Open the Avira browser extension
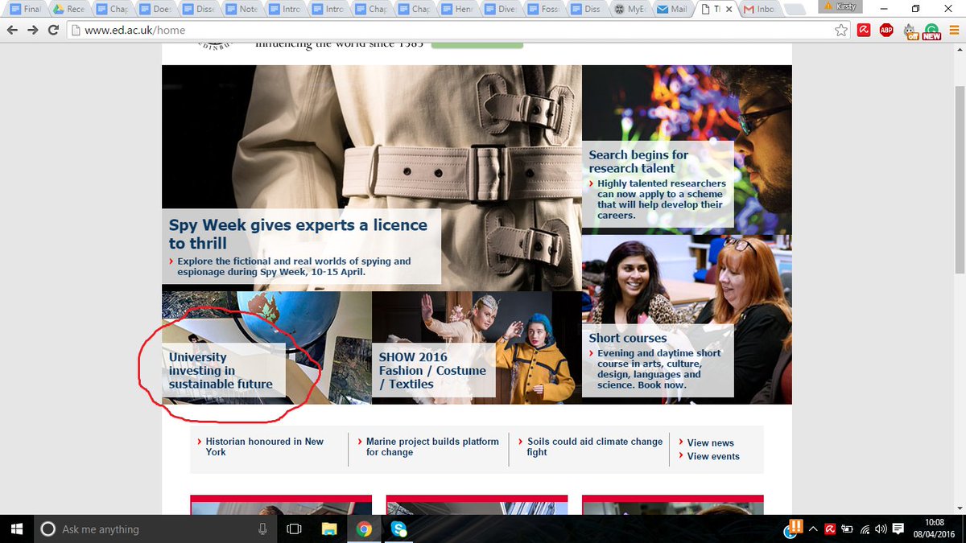 click(864, 31)
